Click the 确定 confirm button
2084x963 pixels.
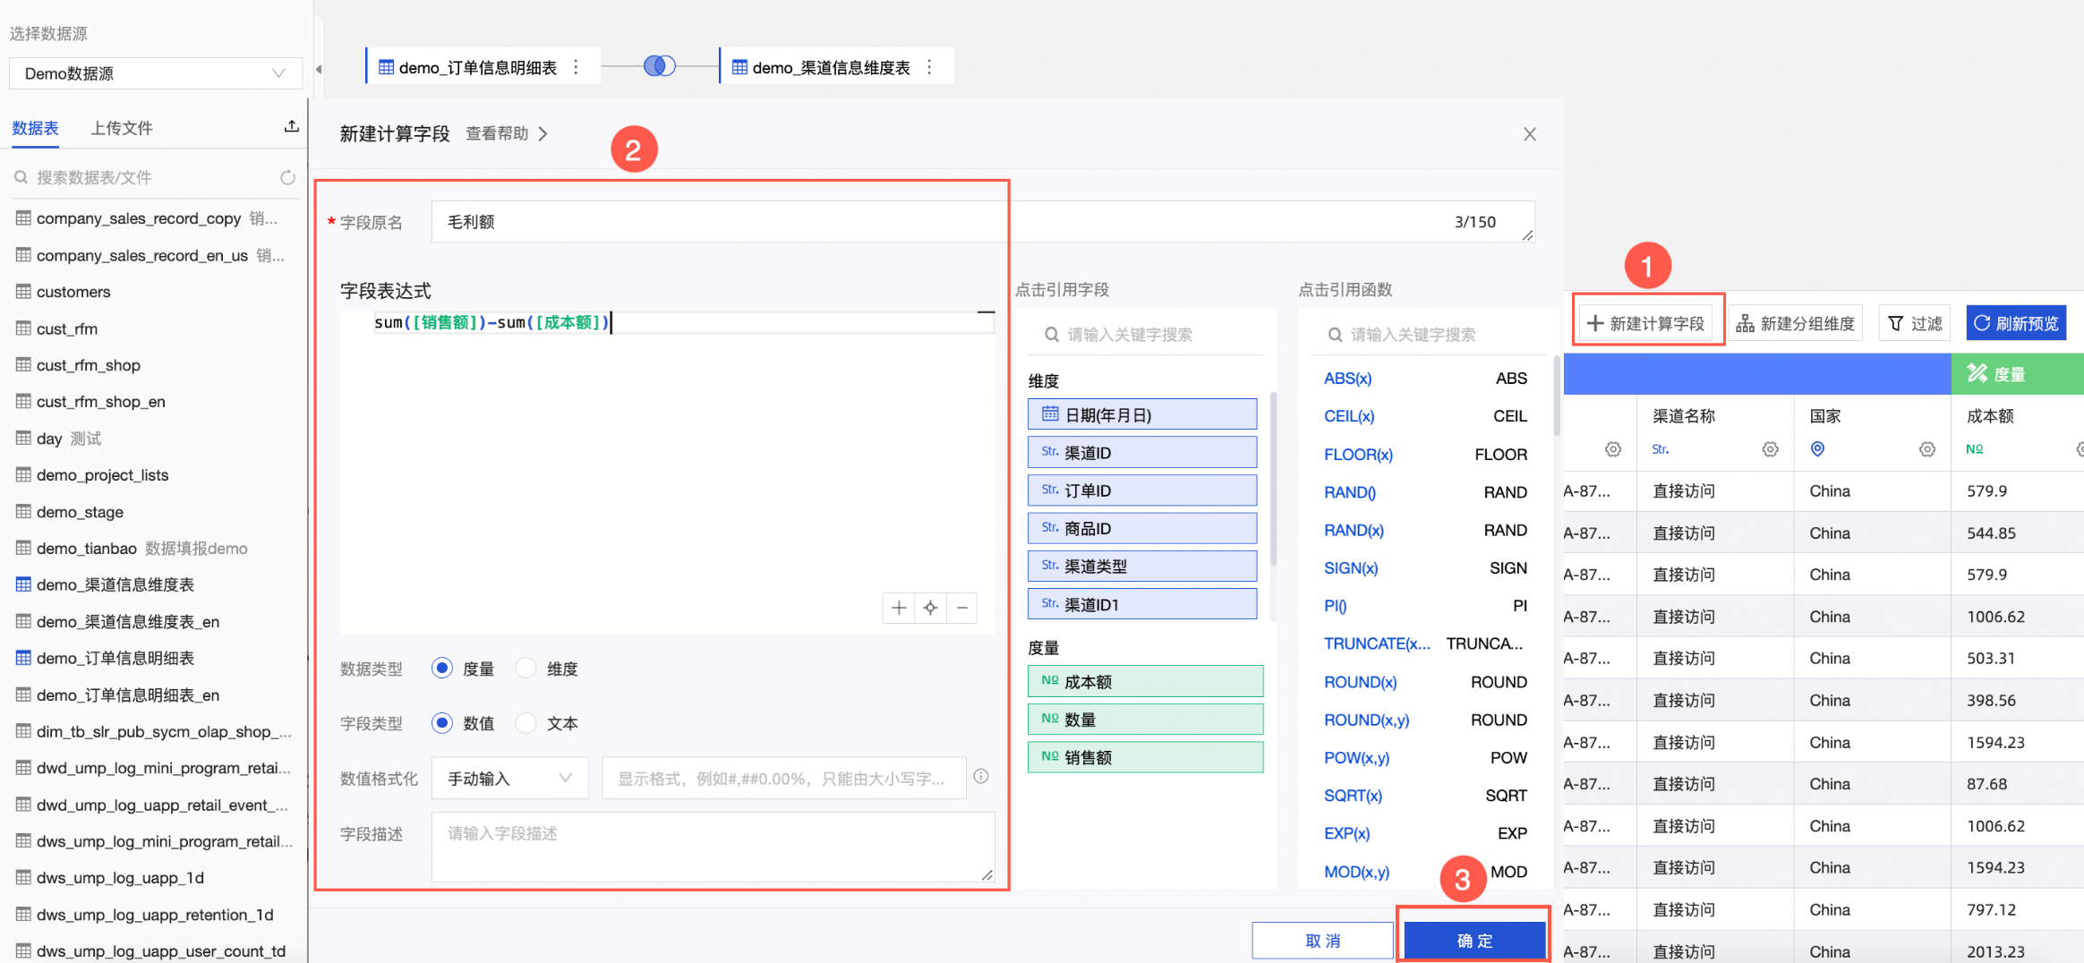point(1474,941)
